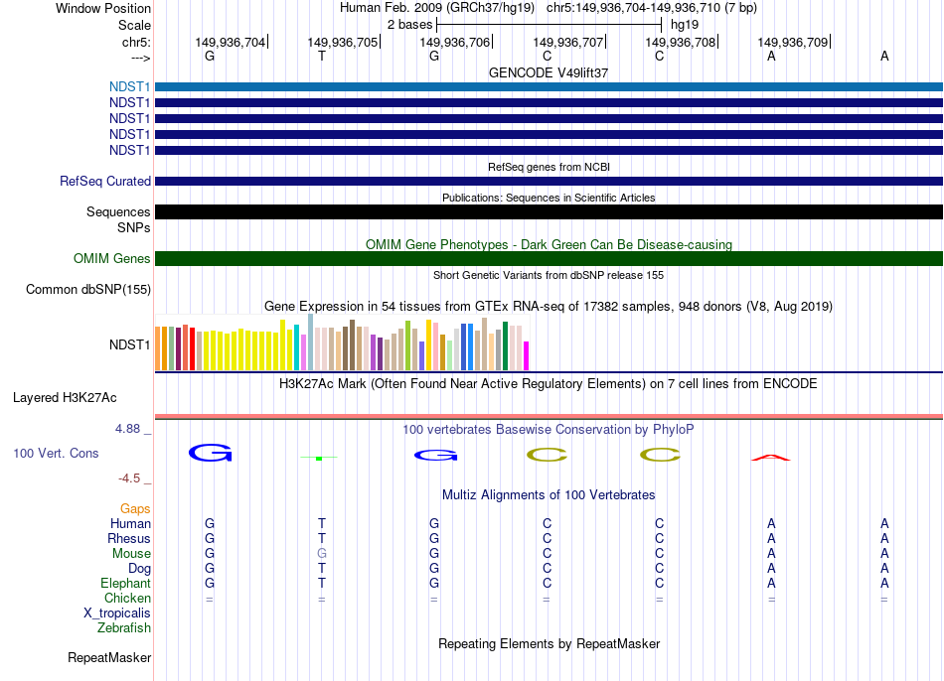Click the Common dbSNP(155) label
The height and width of the screenshot is (681, 944).
[x=88, y=289]
